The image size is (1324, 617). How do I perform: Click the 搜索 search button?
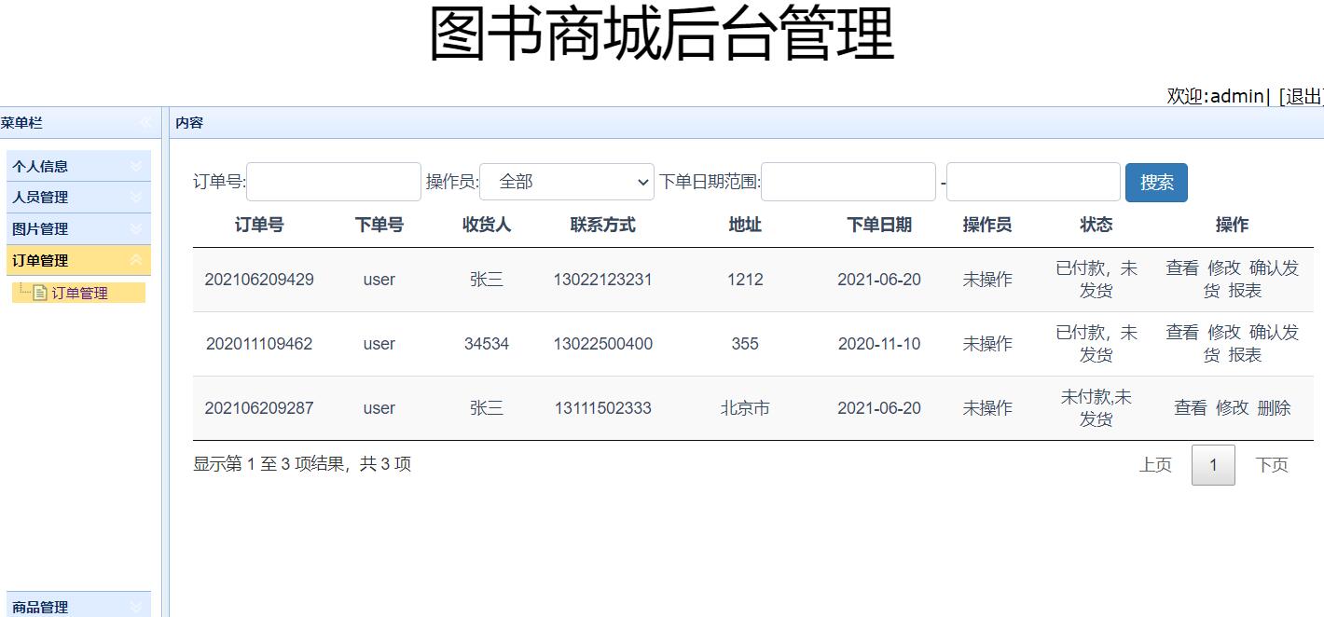coord(1156,182)
